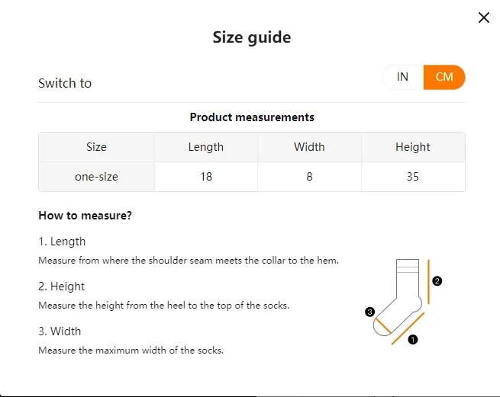The height and width of the screenshot is (397, 500).
Task: Click the How to measure heading
Action: click(85, 216)
